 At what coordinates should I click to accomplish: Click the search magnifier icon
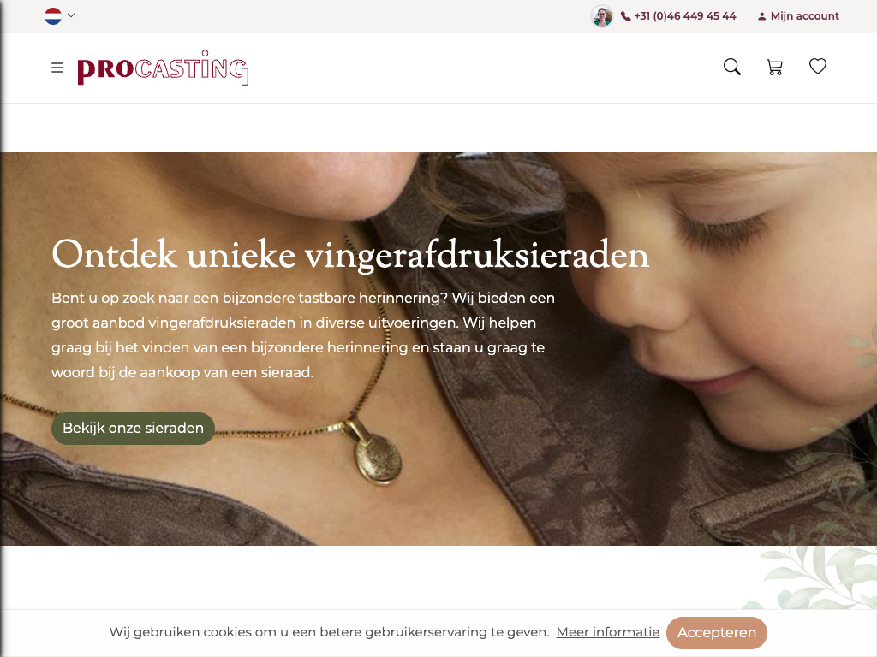tap(731, 67)
